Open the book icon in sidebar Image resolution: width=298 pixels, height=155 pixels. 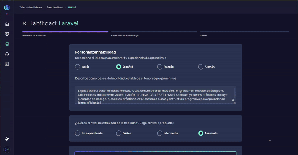(7, 44)
